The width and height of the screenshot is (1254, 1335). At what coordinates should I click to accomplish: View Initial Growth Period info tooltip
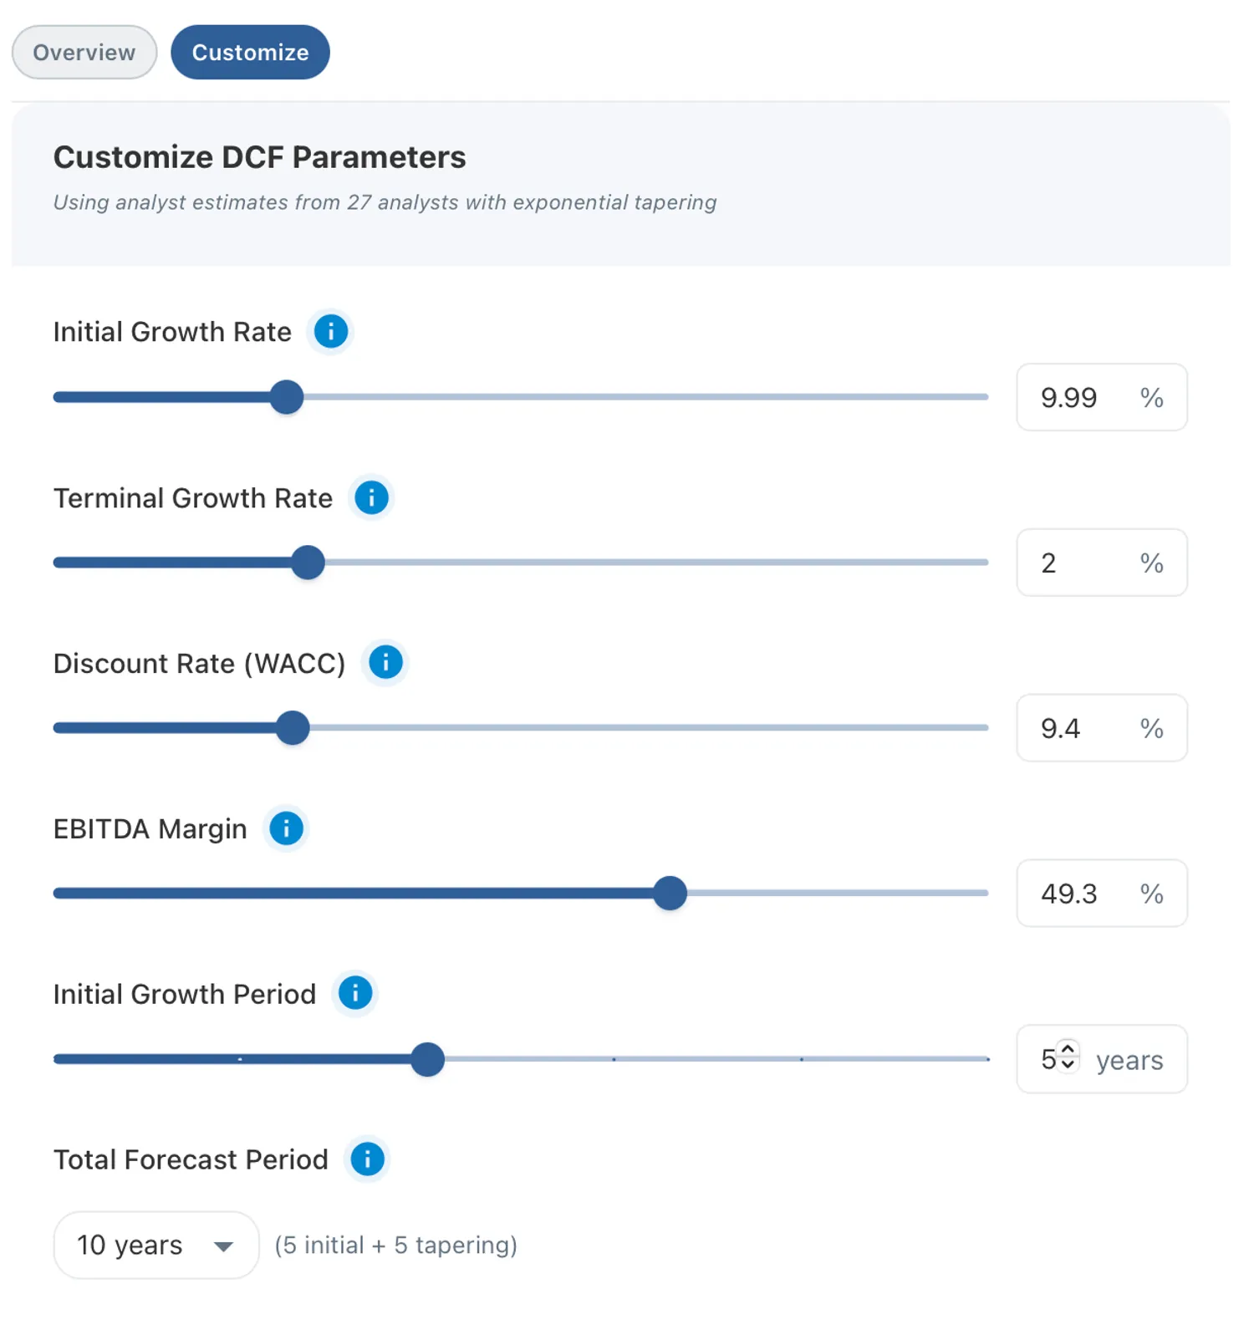tap(355, 994)
